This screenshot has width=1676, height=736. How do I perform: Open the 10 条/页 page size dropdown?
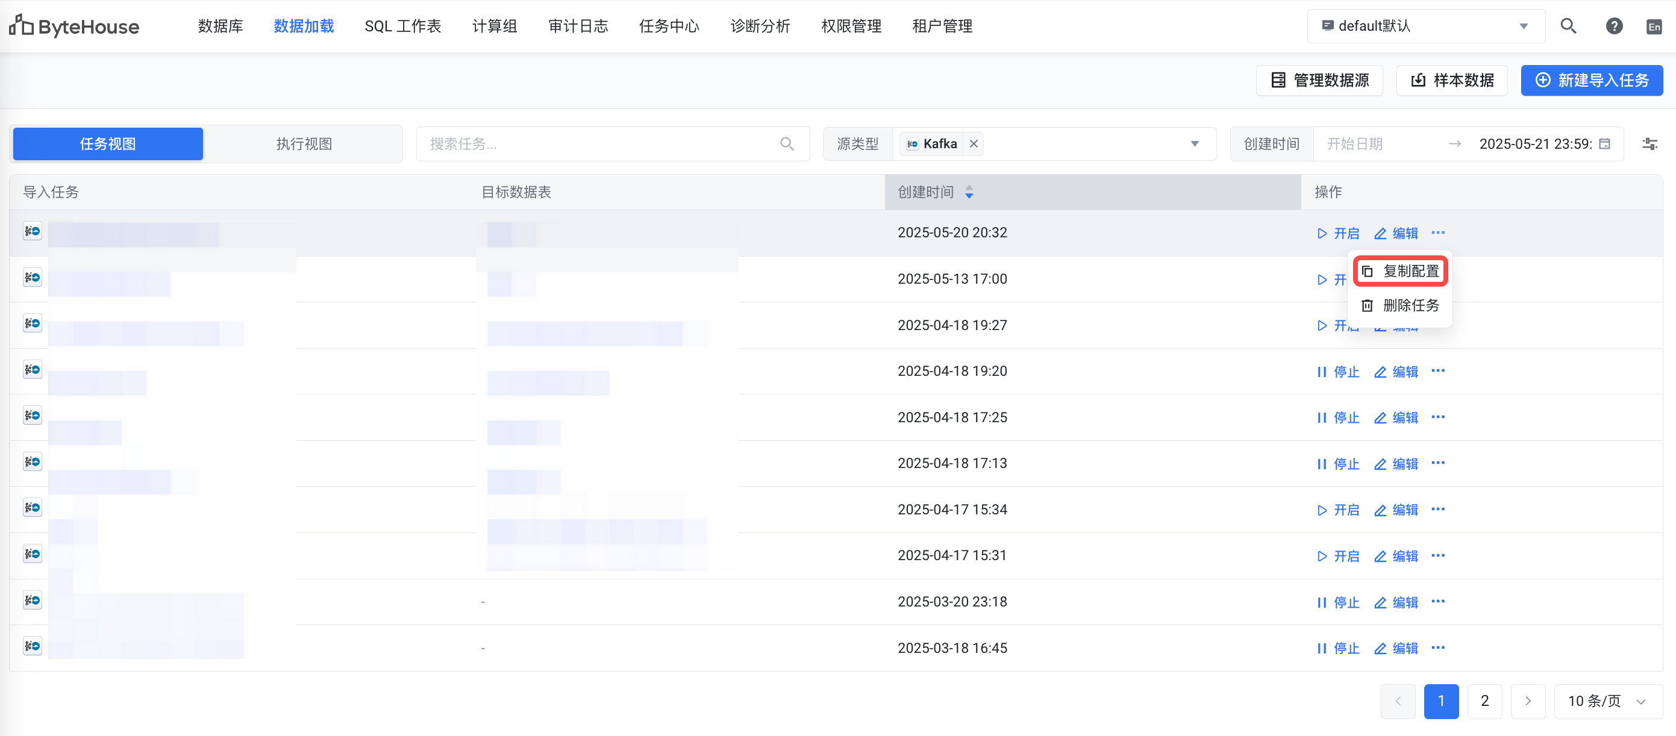coord(1608,701)
